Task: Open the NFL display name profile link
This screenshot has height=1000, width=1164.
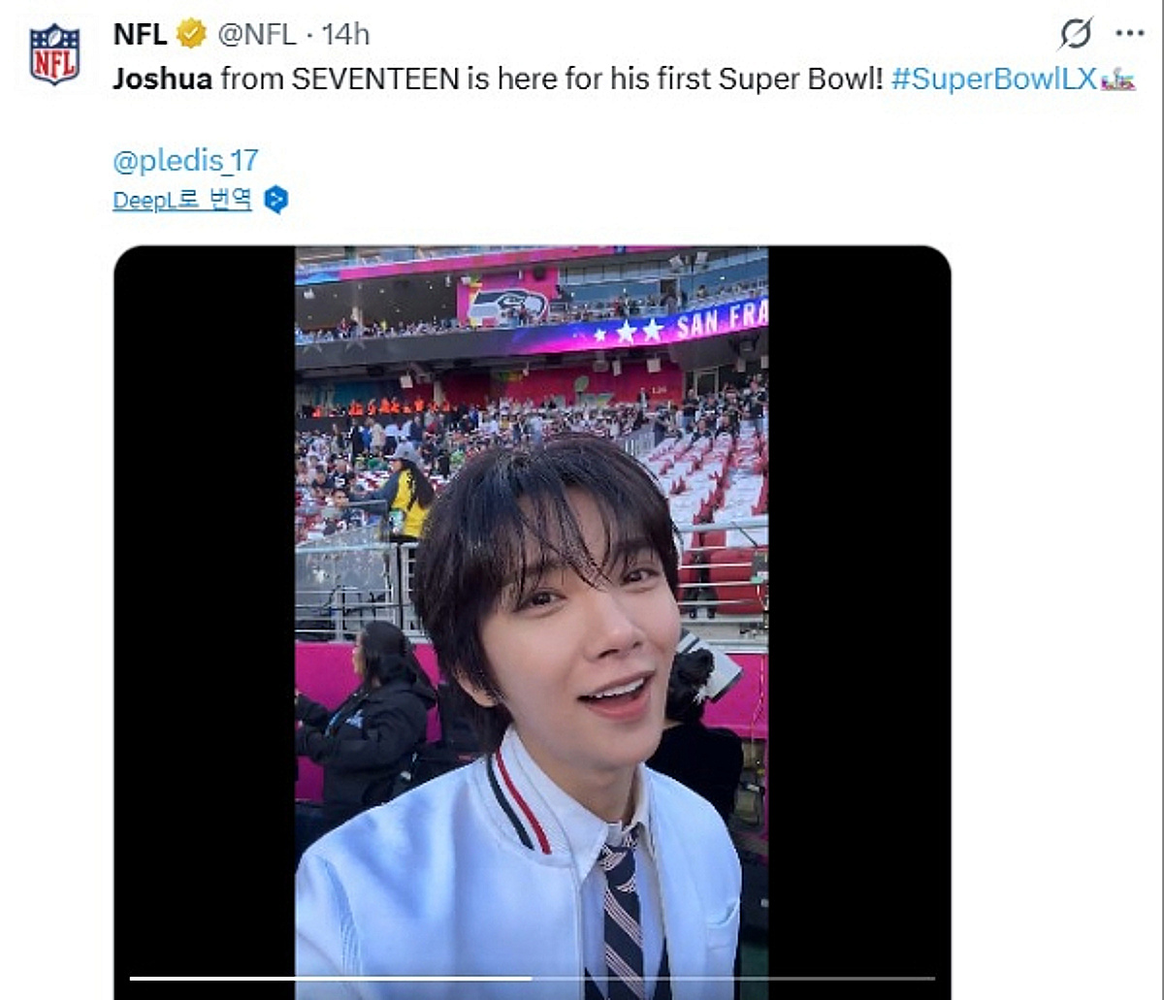Action: (x=140, y=35)
